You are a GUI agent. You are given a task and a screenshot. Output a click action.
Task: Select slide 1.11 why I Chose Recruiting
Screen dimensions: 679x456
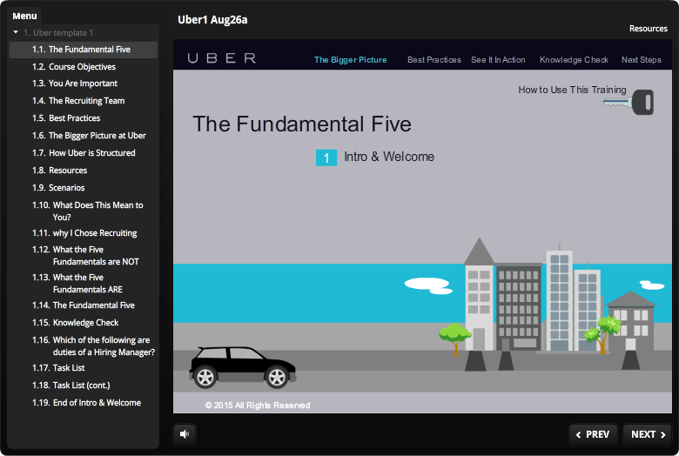(x=84, y=233)
